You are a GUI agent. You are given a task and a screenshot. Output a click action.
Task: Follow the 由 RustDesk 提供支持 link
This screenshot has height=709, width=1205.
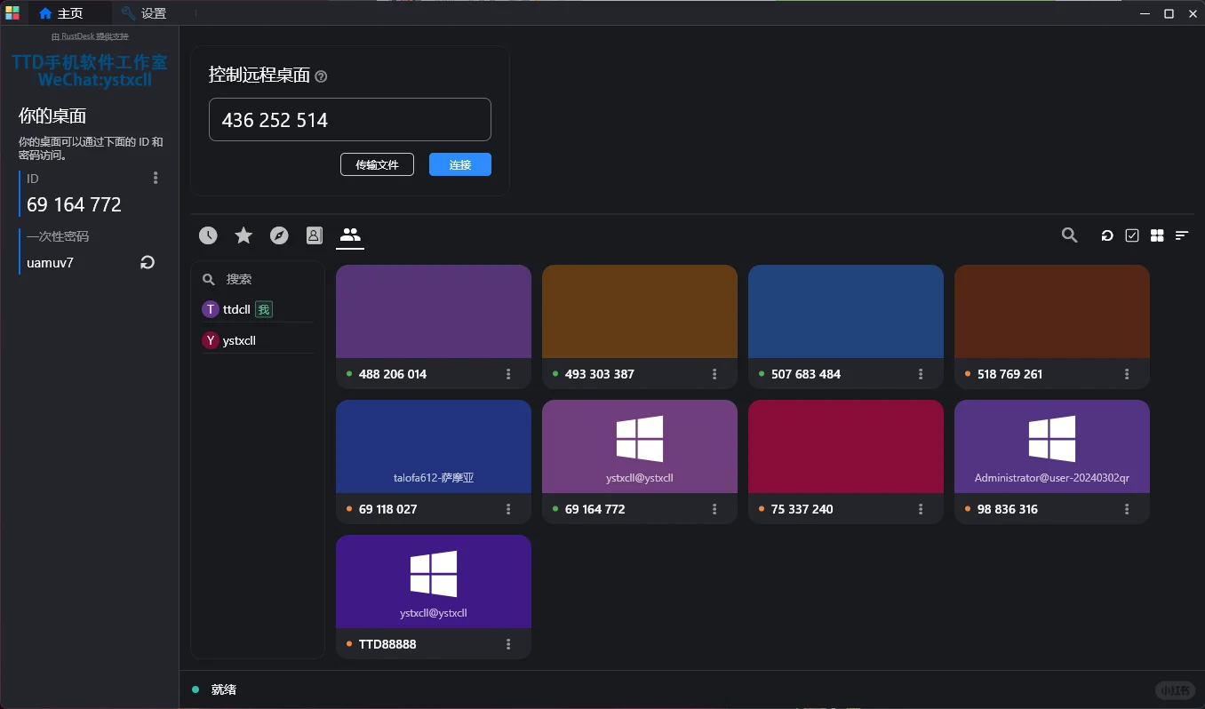point(90,36)
